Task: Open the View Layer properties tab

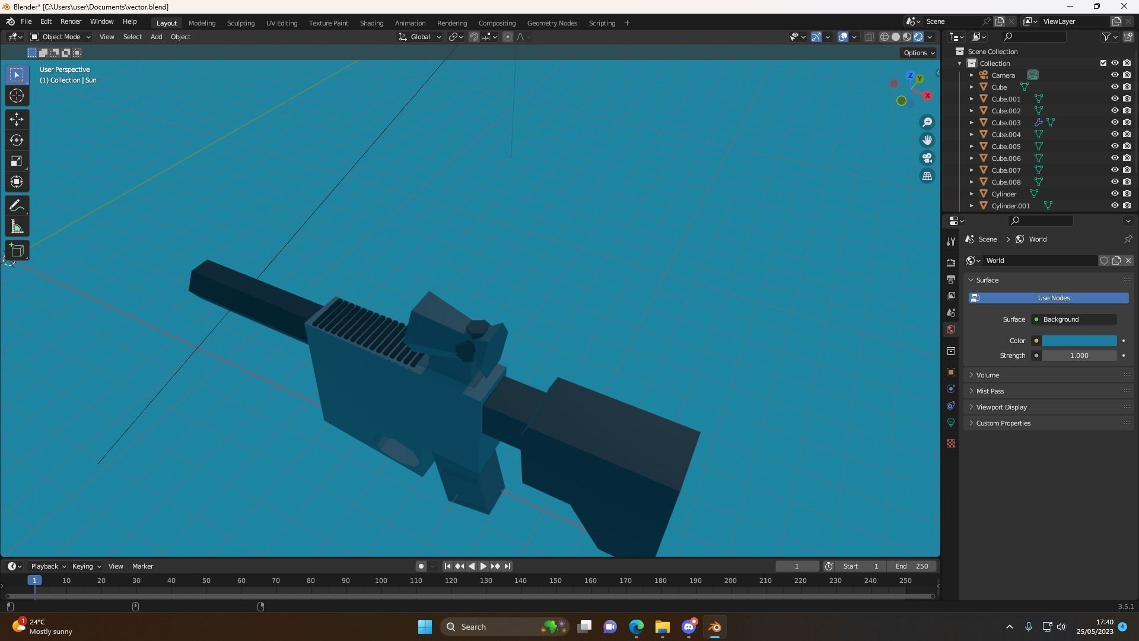Action: coord(951,296)
